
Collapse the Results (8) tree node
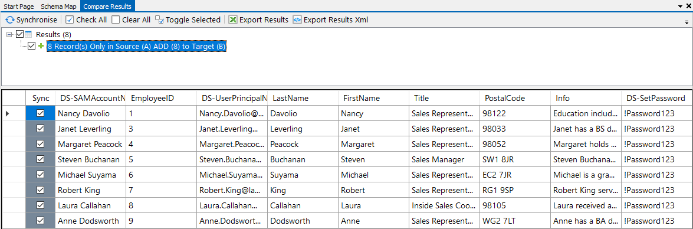9,34
